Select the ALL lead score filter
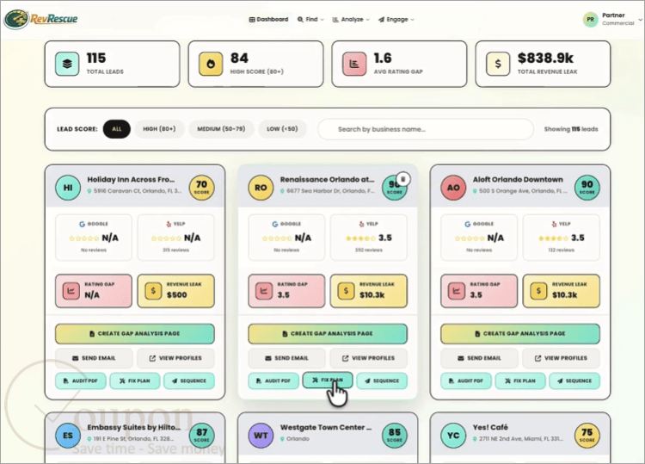 click(x=117, y=129)
